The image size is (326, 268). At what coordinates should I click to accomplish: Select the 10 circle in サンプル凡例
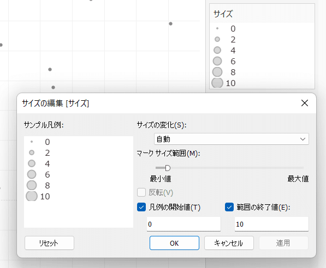(32, 196)
